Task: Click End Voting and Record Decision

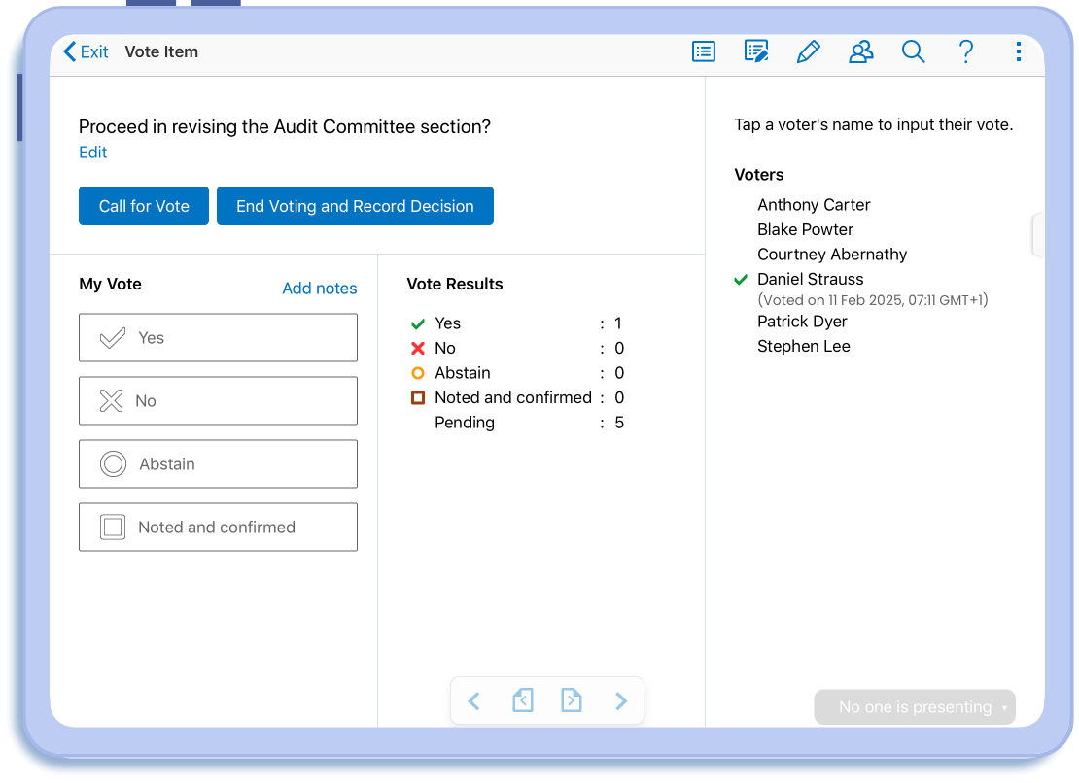Action: click(x=355, y=206)
